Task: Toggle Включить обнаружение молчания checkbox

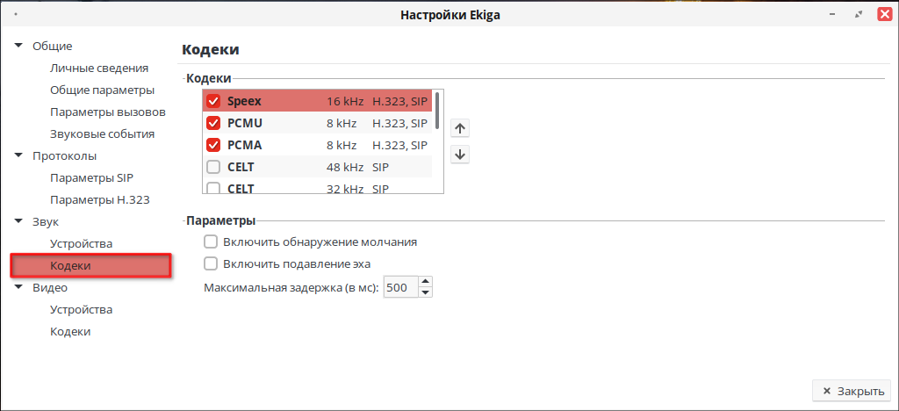Action: (211, 242)
